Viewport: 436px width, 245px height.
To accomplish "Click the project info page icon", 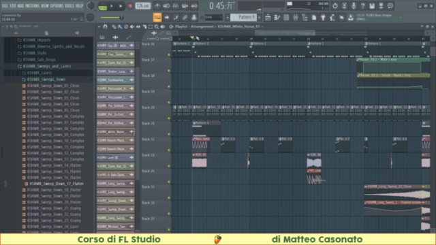I will [x=313, y=18].
